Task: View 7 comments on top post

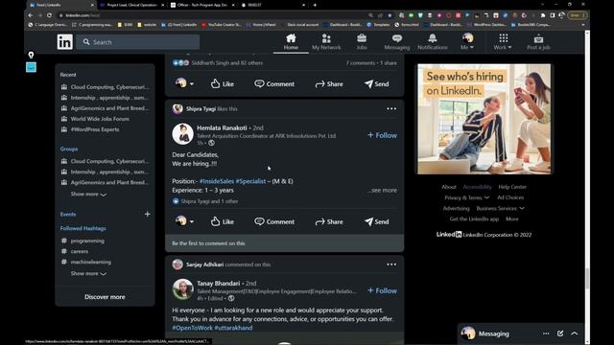Action: point(361,63)
